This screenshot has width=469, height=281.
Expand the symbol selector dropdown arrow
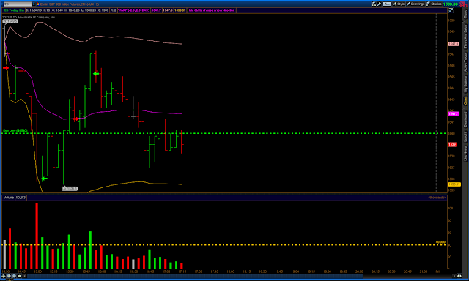pos(34,4)
